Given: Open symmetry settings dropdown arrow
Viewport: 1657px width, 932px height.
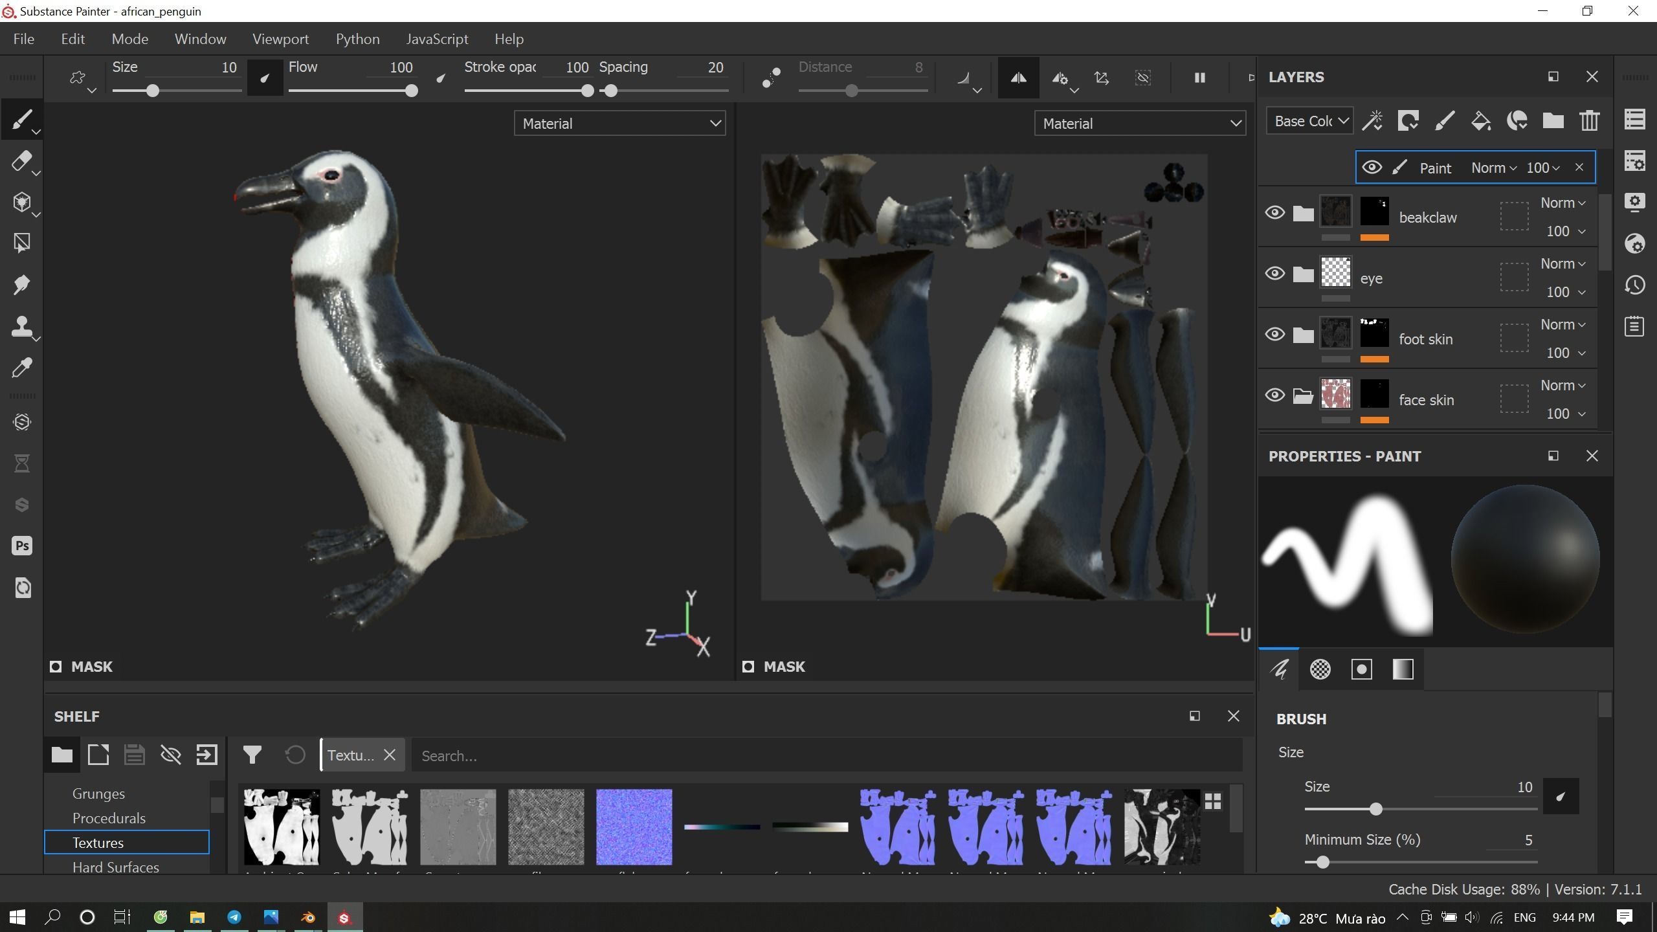Looking at the screenshot, I should click(x=1074, y=91).
